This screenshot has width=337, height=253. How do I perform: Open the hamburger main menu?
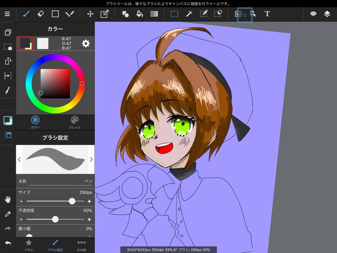[x=7, y=14]
